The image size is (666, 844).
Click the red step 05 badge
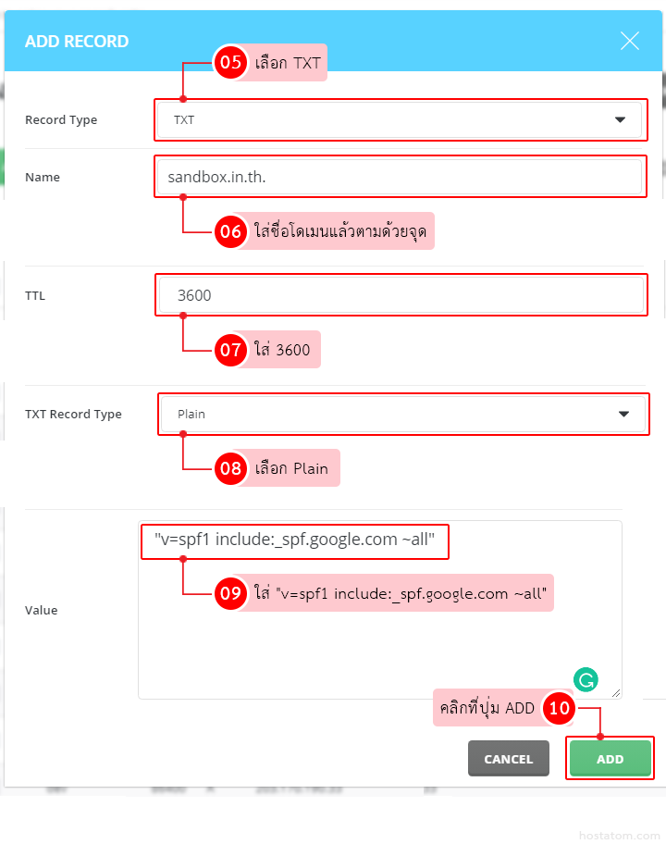pyautogui.click(x=229, y=63)
